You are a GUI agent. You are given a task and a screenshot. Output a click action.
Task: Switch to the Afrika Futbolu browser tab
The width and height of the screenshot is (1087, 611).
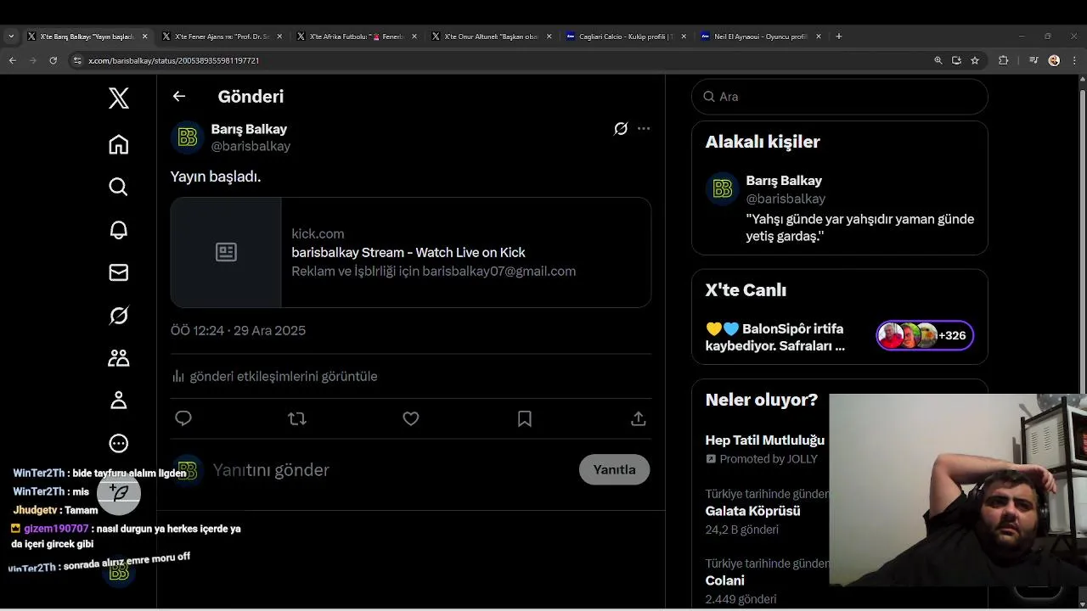click(x=357, y=36)
